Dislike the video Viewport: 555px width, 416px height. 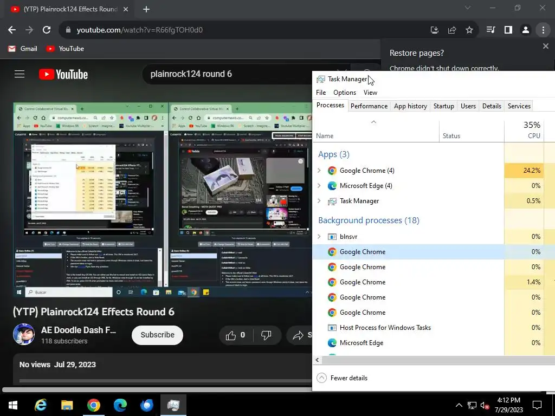pyautogui.click(x=266, y=335)
